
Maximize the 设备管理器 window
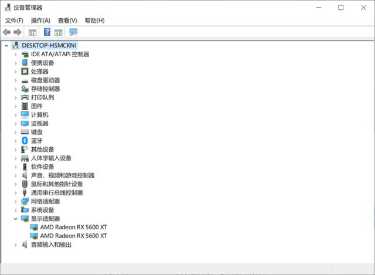(341, 8)
